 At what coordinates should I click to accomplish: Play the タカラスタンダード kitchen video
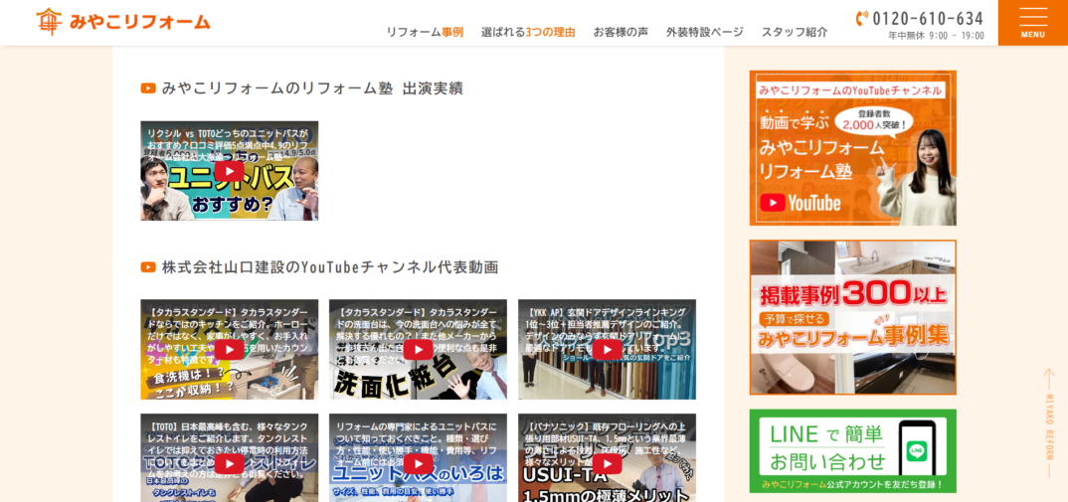click(x=229, y=350)
